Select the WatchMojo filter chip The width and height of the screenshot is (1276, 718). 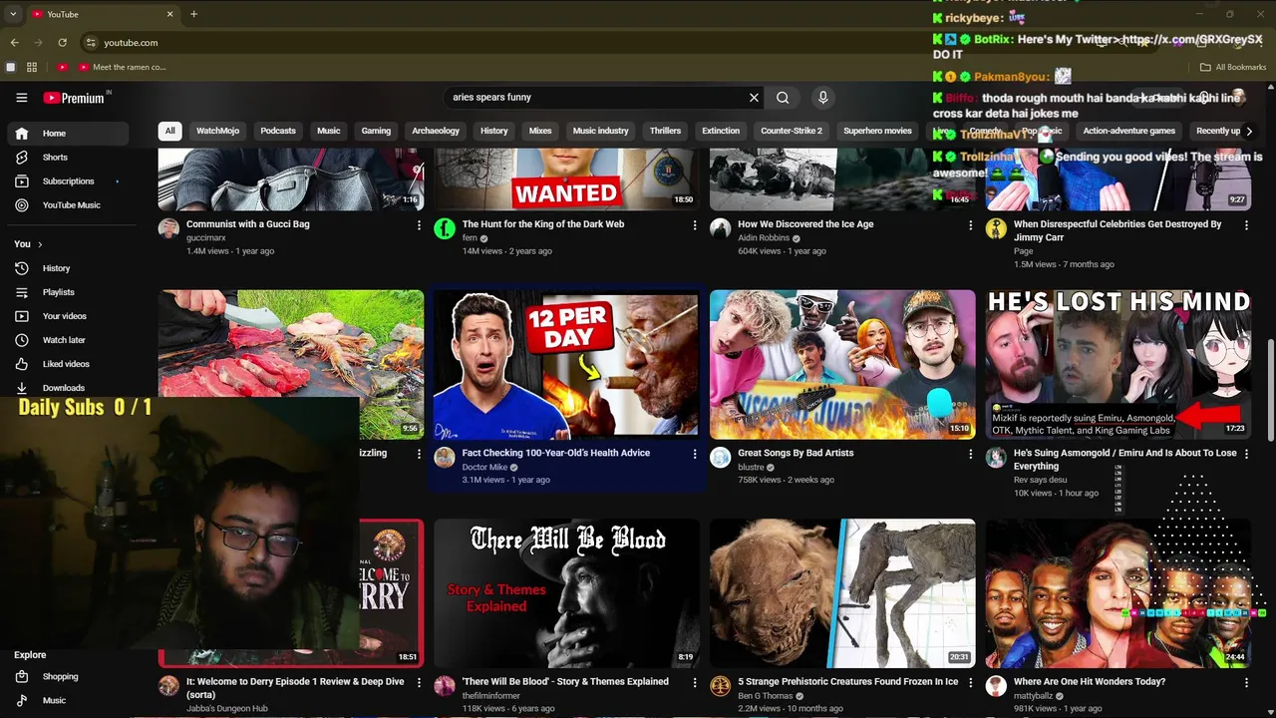tap(217, 131)
